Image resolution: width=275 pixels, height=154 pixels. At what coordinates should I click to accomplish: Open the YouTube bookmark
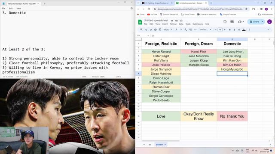152,15
